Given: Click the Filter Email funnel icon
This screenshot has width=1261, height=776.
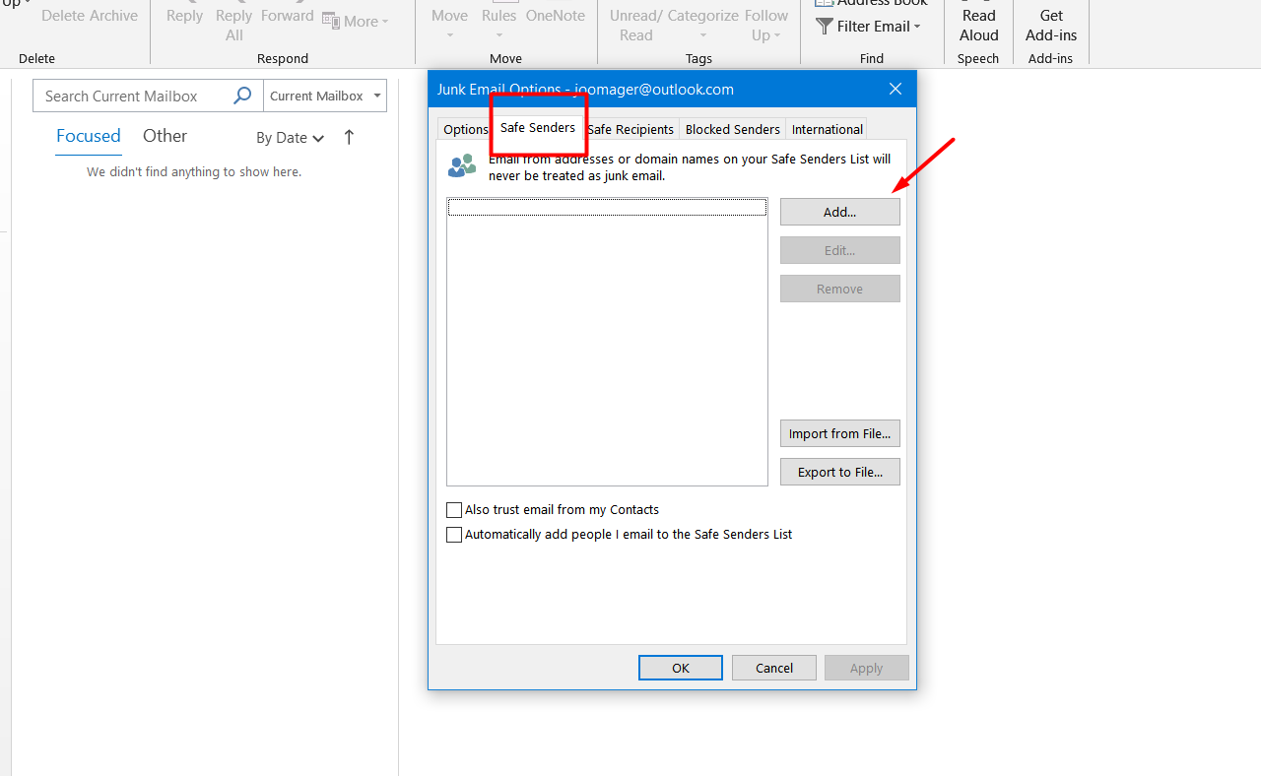Looking at the screenshot, I should coord(825,27).
